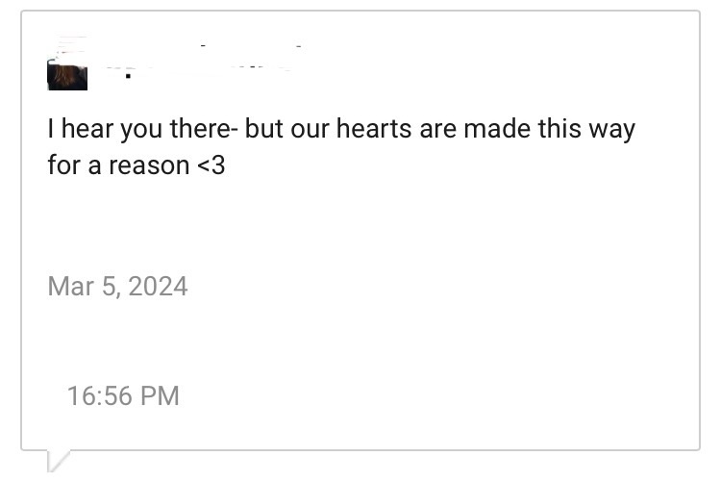
Task: Click the sender's profile avatar thumbnail
Action: click(x=67, y=74)
